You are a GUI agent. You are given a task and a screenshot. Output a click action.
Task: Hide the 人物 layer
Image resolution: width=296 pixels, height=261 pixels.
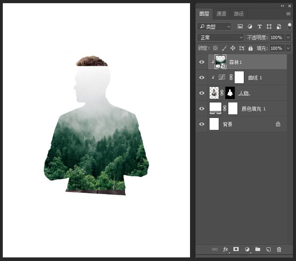(202, 93)
